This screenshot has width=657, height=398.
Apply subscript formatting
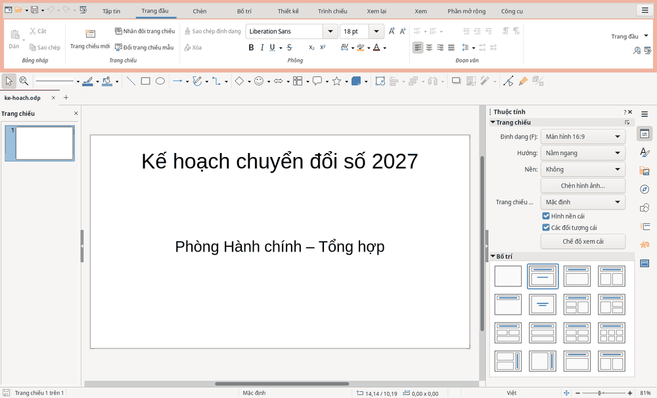click(x=311, y=47)
